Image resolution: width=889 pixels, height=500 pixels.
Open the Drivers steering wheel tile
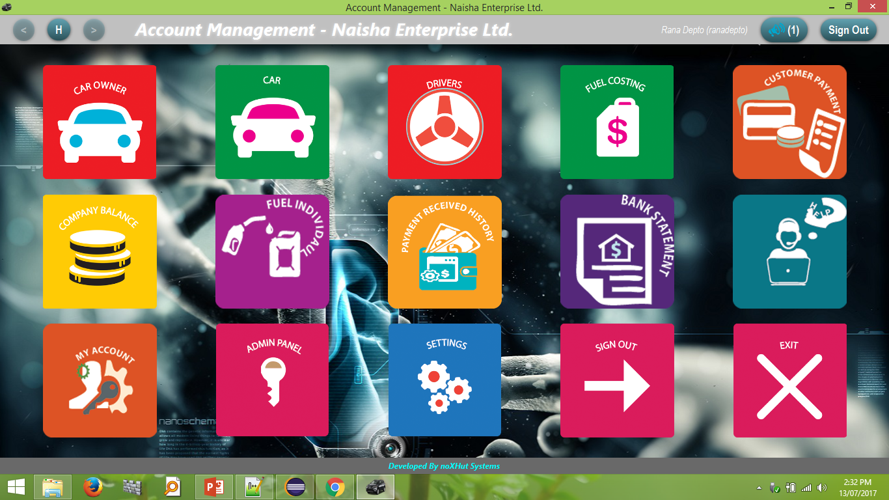444,122
